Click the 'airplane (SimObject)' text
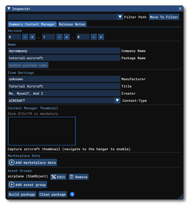Screen dimensions: 189x205 coord(28,176)
